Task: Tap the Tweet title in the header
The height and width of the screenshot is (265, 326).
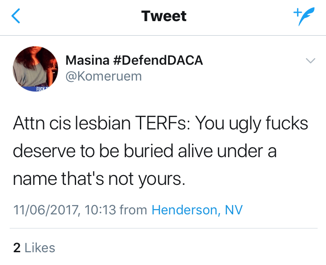Action: click(164, 16)
